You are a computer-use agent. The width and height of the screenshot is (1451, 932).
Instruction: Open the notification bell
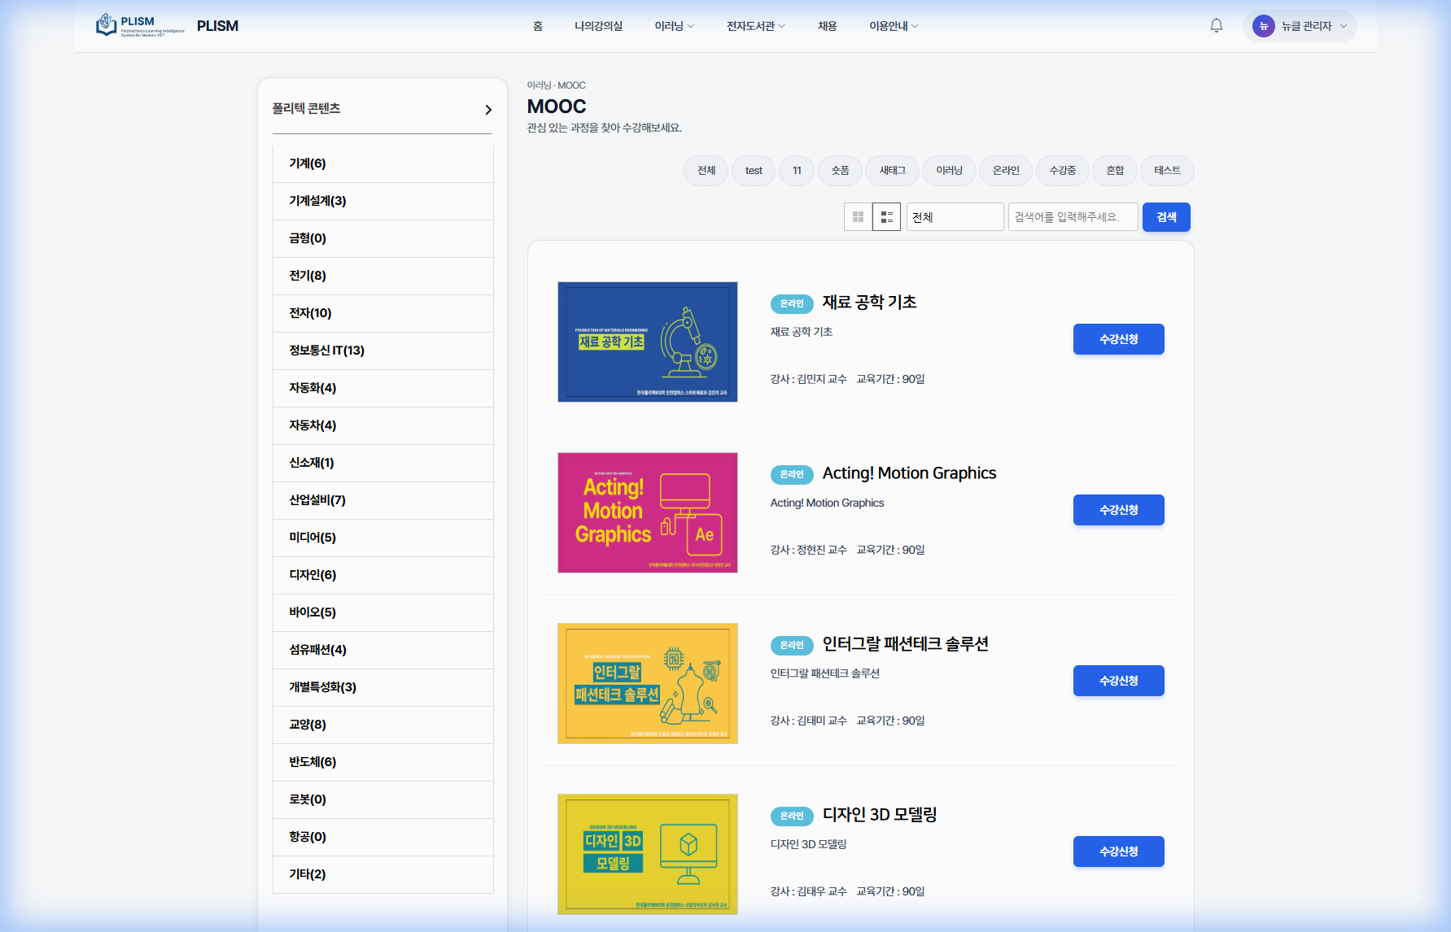coord(1216,25)
